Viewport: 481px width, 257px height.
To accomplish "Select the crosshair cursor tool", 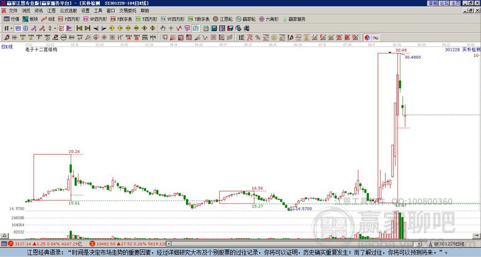I will point(171,28).
